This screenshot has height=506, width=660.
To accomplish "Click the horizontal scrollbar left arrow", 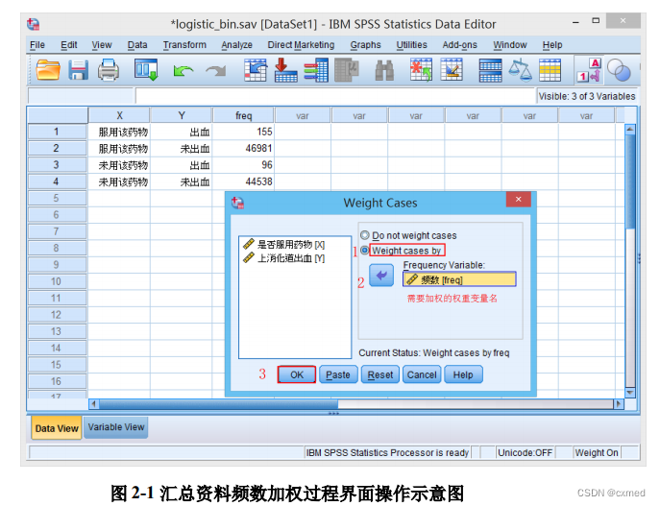I will point(94,404).
